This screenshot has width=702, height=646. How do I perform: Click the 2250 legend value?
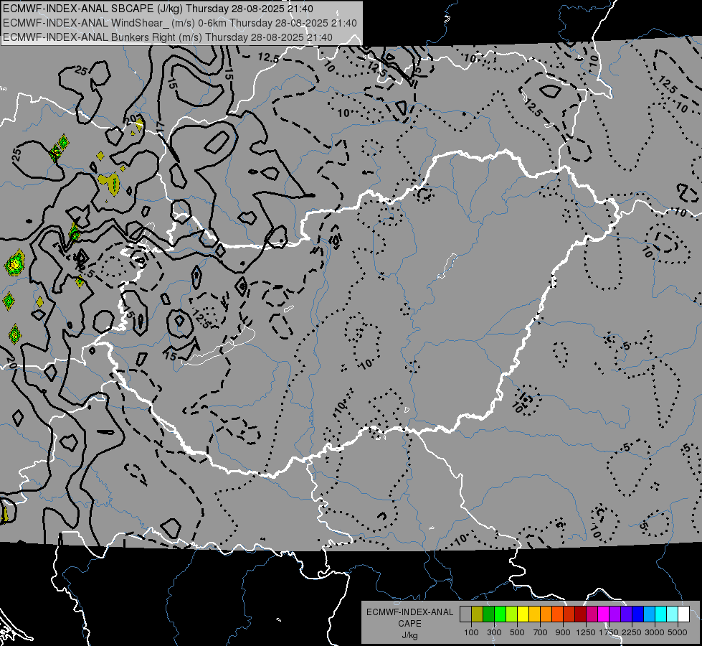(632, 632)
